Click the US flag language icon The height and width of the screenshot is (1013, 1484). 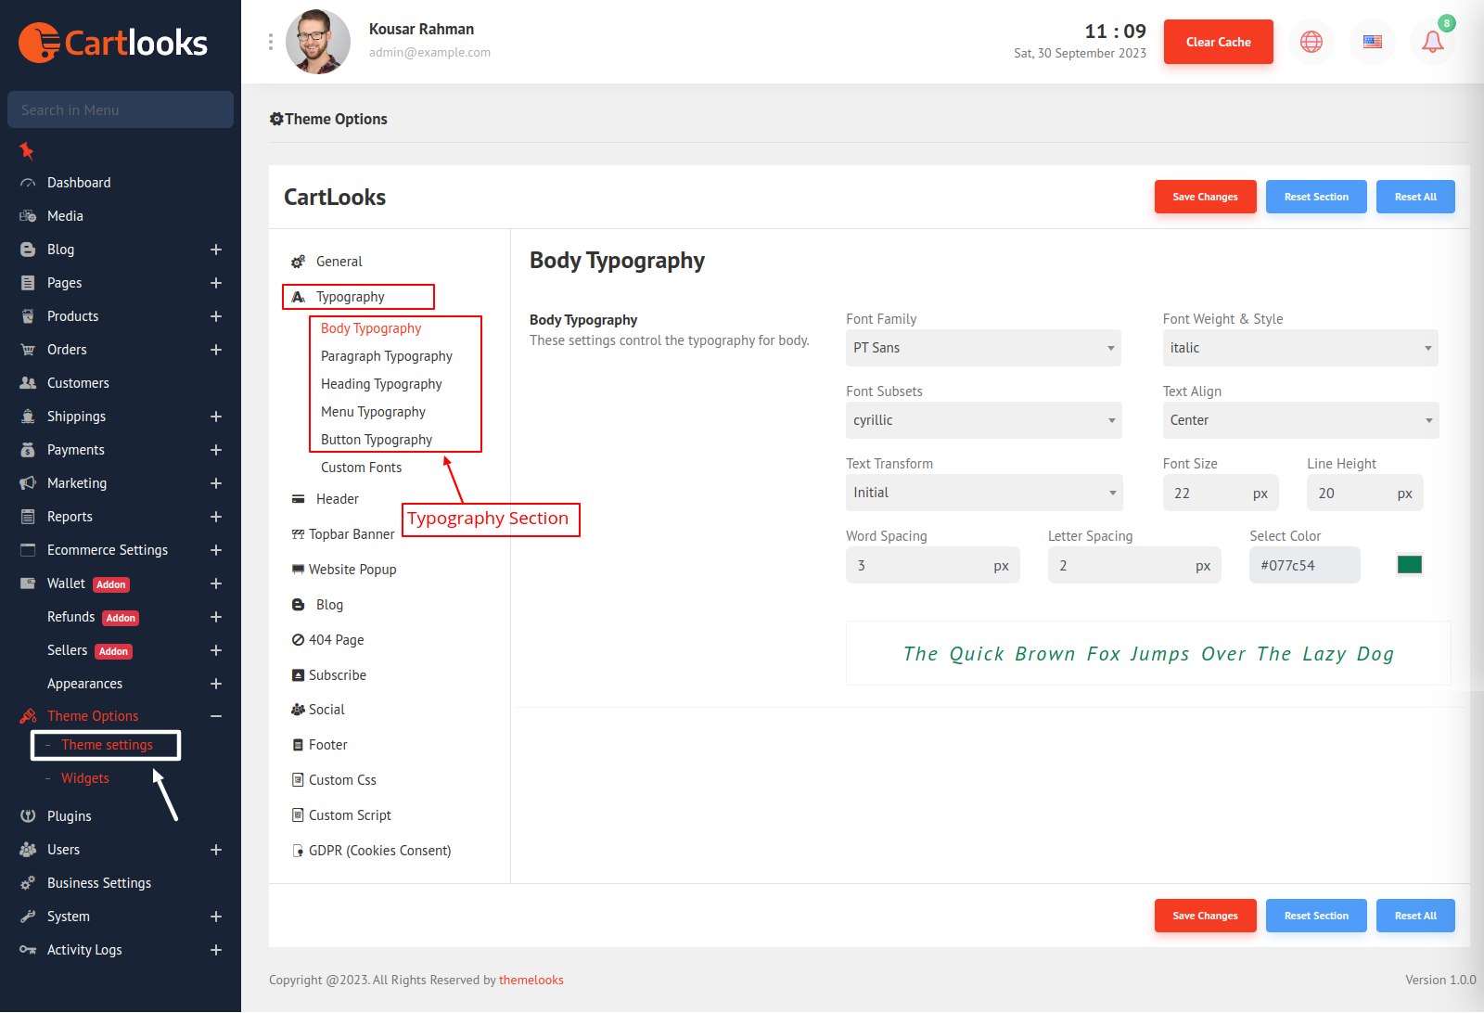coord(1372,42)
